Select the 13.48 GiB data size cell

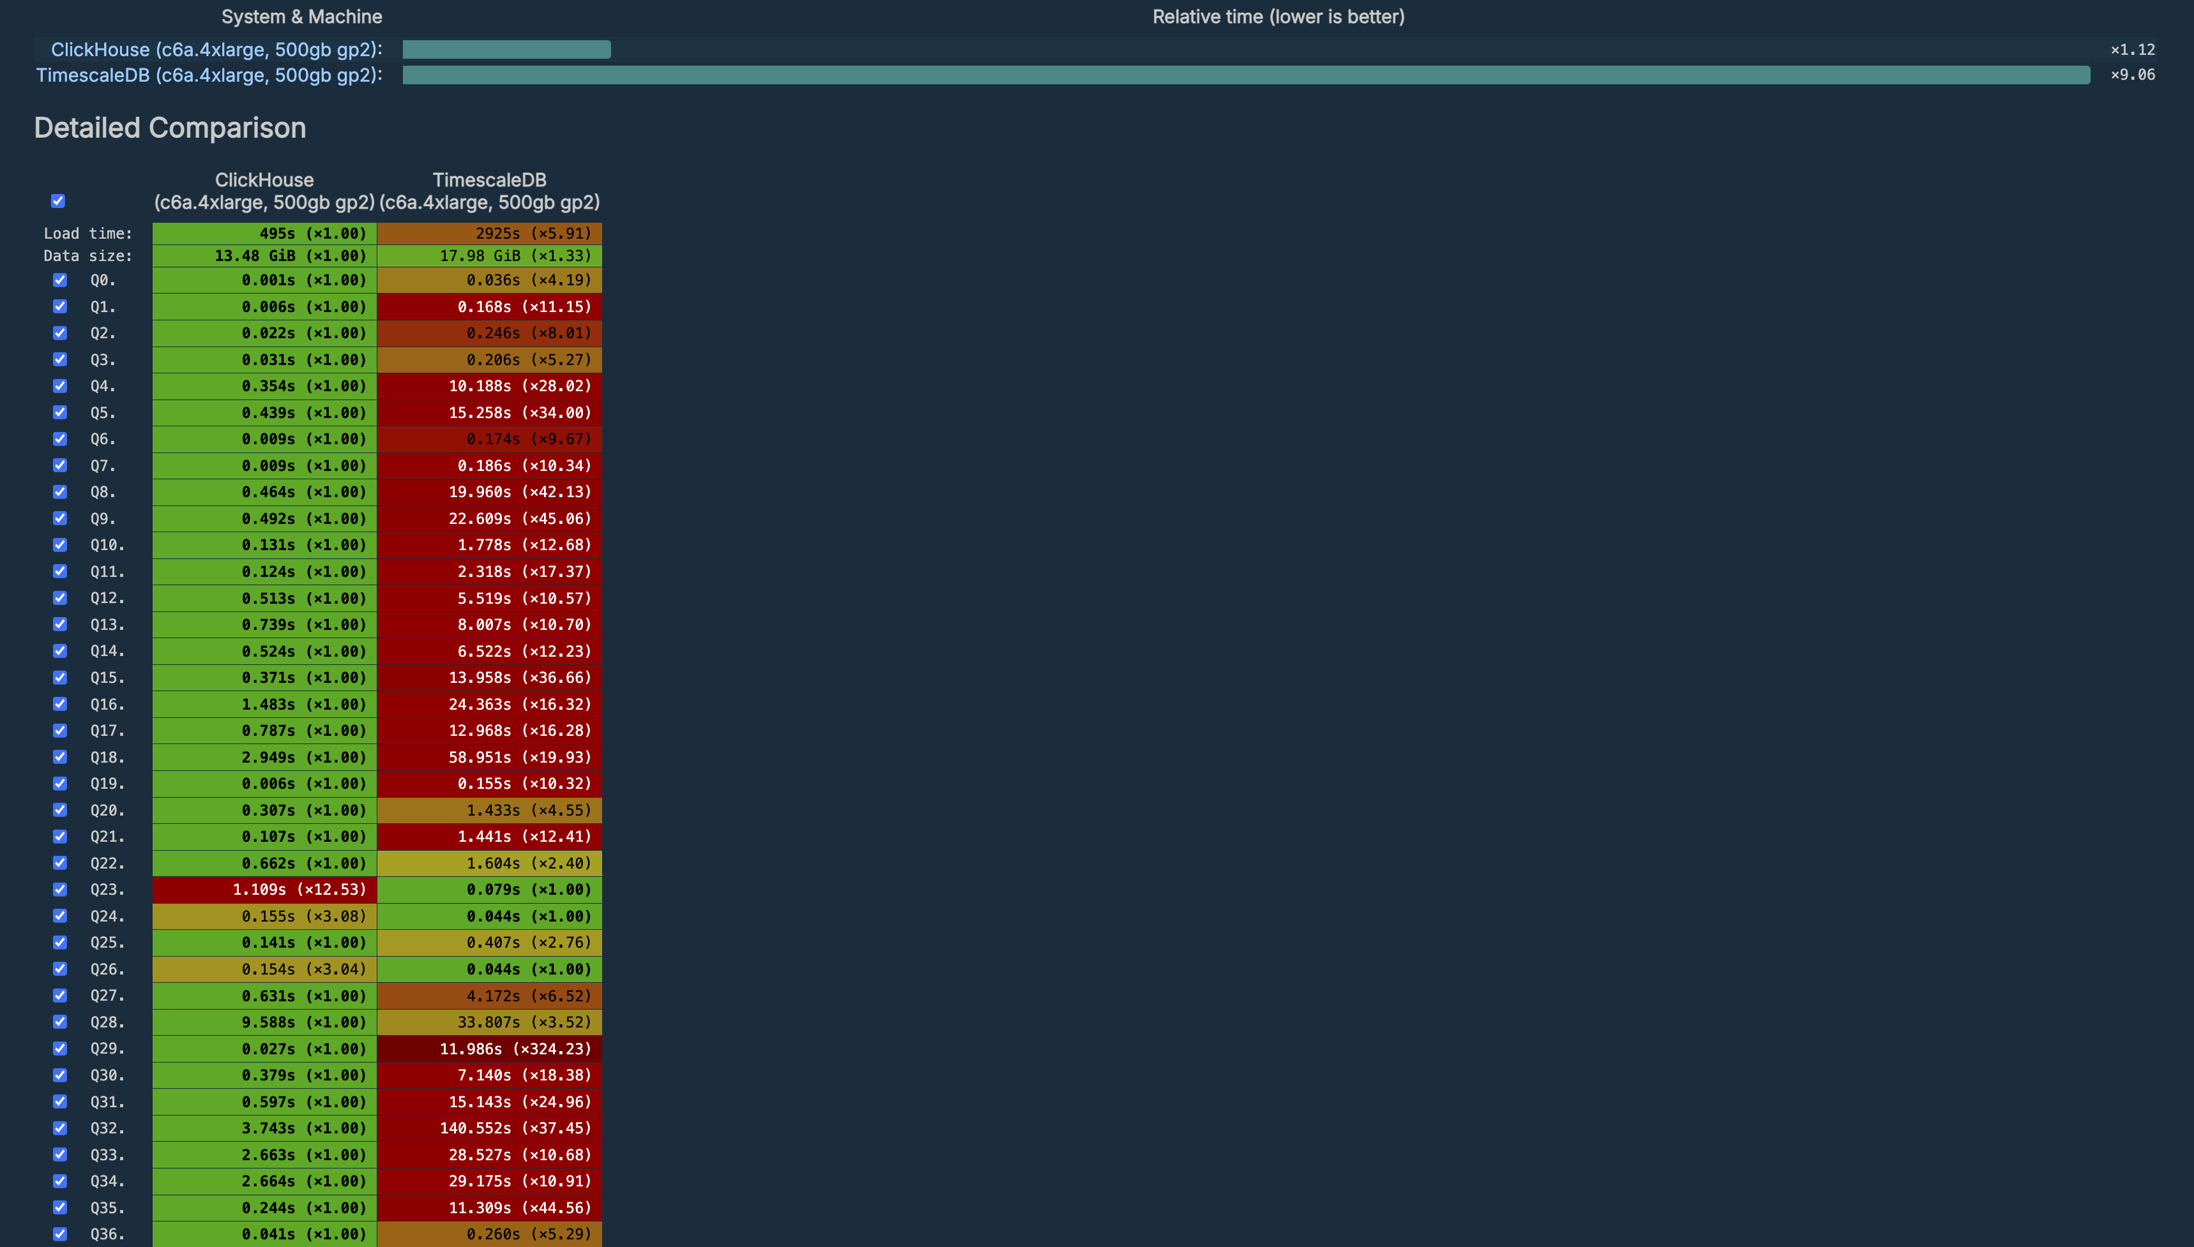[x=265, y=256]
